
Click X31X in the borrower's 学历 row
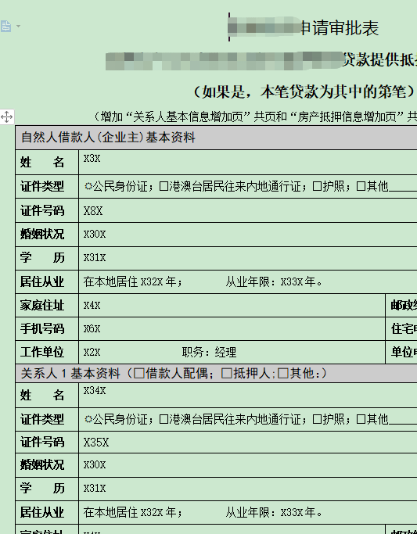pyautogui.click(x=95, y=258)
